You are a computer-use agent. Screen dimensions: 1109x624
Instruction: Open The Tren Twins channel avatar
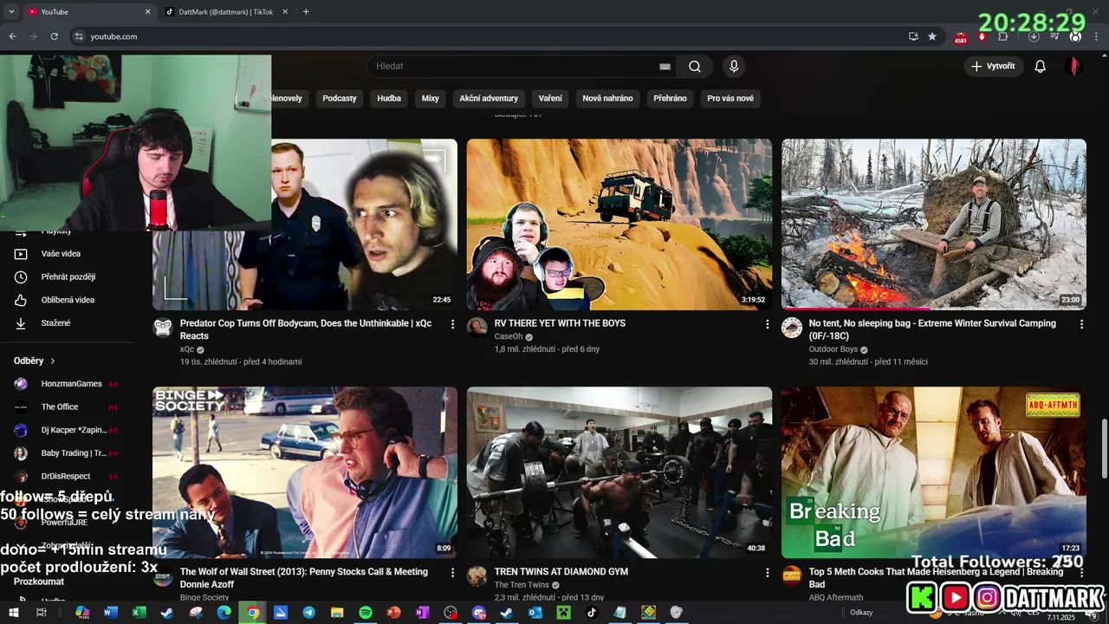pos(477,576)
